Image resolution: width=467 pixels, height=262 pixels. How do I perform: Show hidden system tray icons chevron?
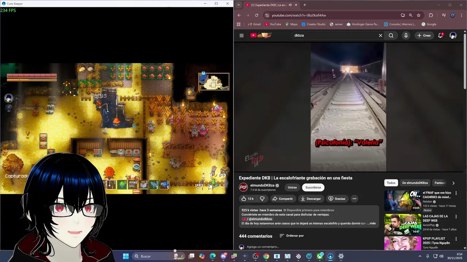(x=420, y=256)
